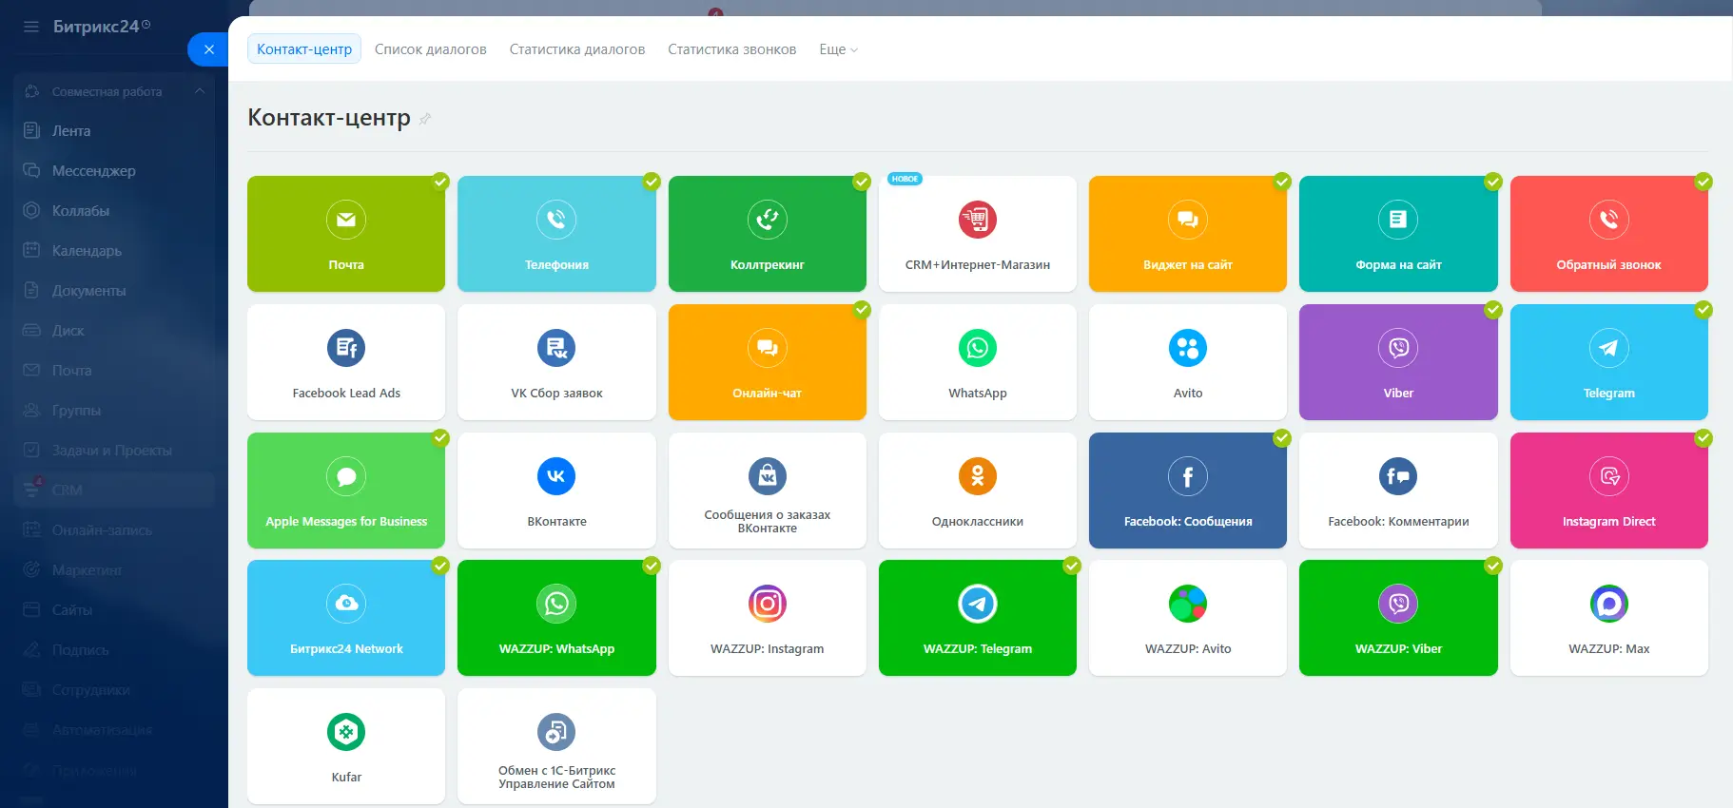Open the Почта mail channel tile

(346, 234)
